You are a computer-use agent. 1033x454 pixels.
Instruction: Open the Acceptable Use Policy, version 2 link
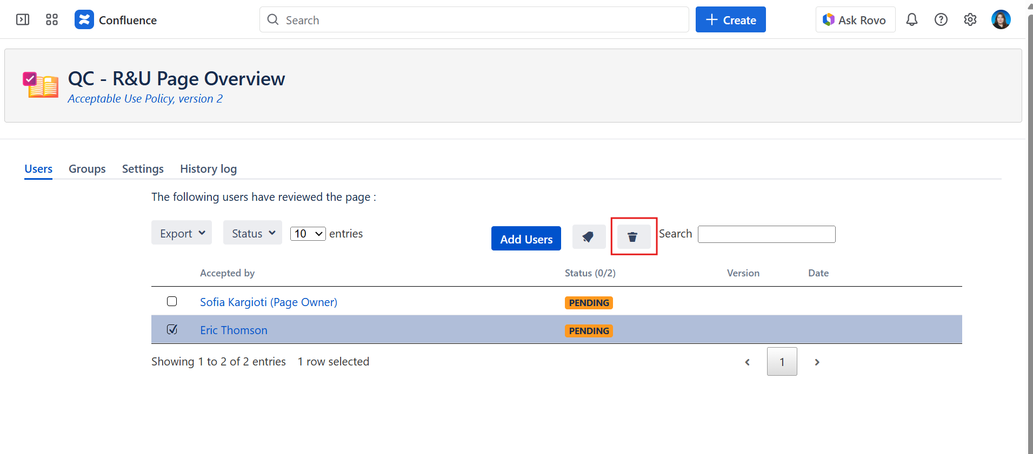tap(145, 99)
